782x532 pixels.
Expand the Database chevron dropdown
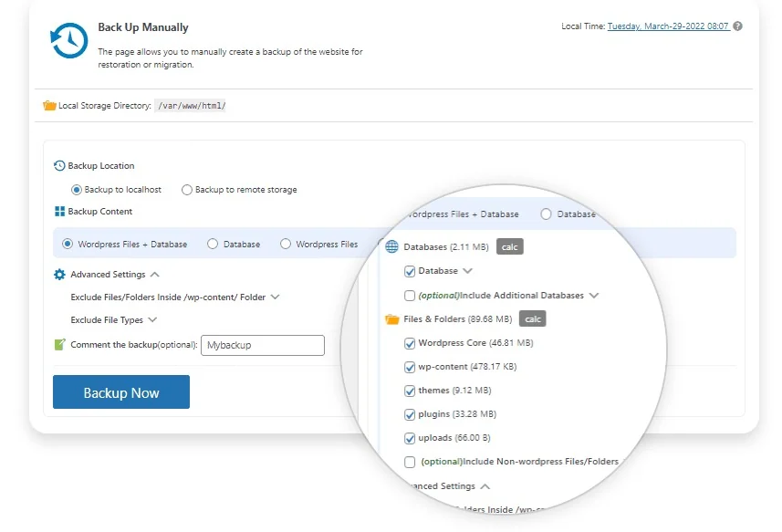(x=467, y=271)
